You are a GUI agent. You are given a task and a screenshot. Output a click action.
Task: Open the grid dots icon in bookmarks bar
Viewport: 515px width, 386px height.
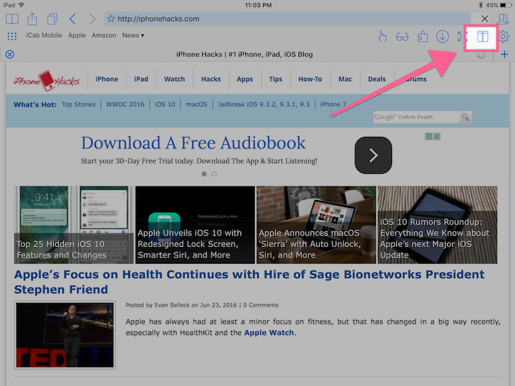[12, 36]
